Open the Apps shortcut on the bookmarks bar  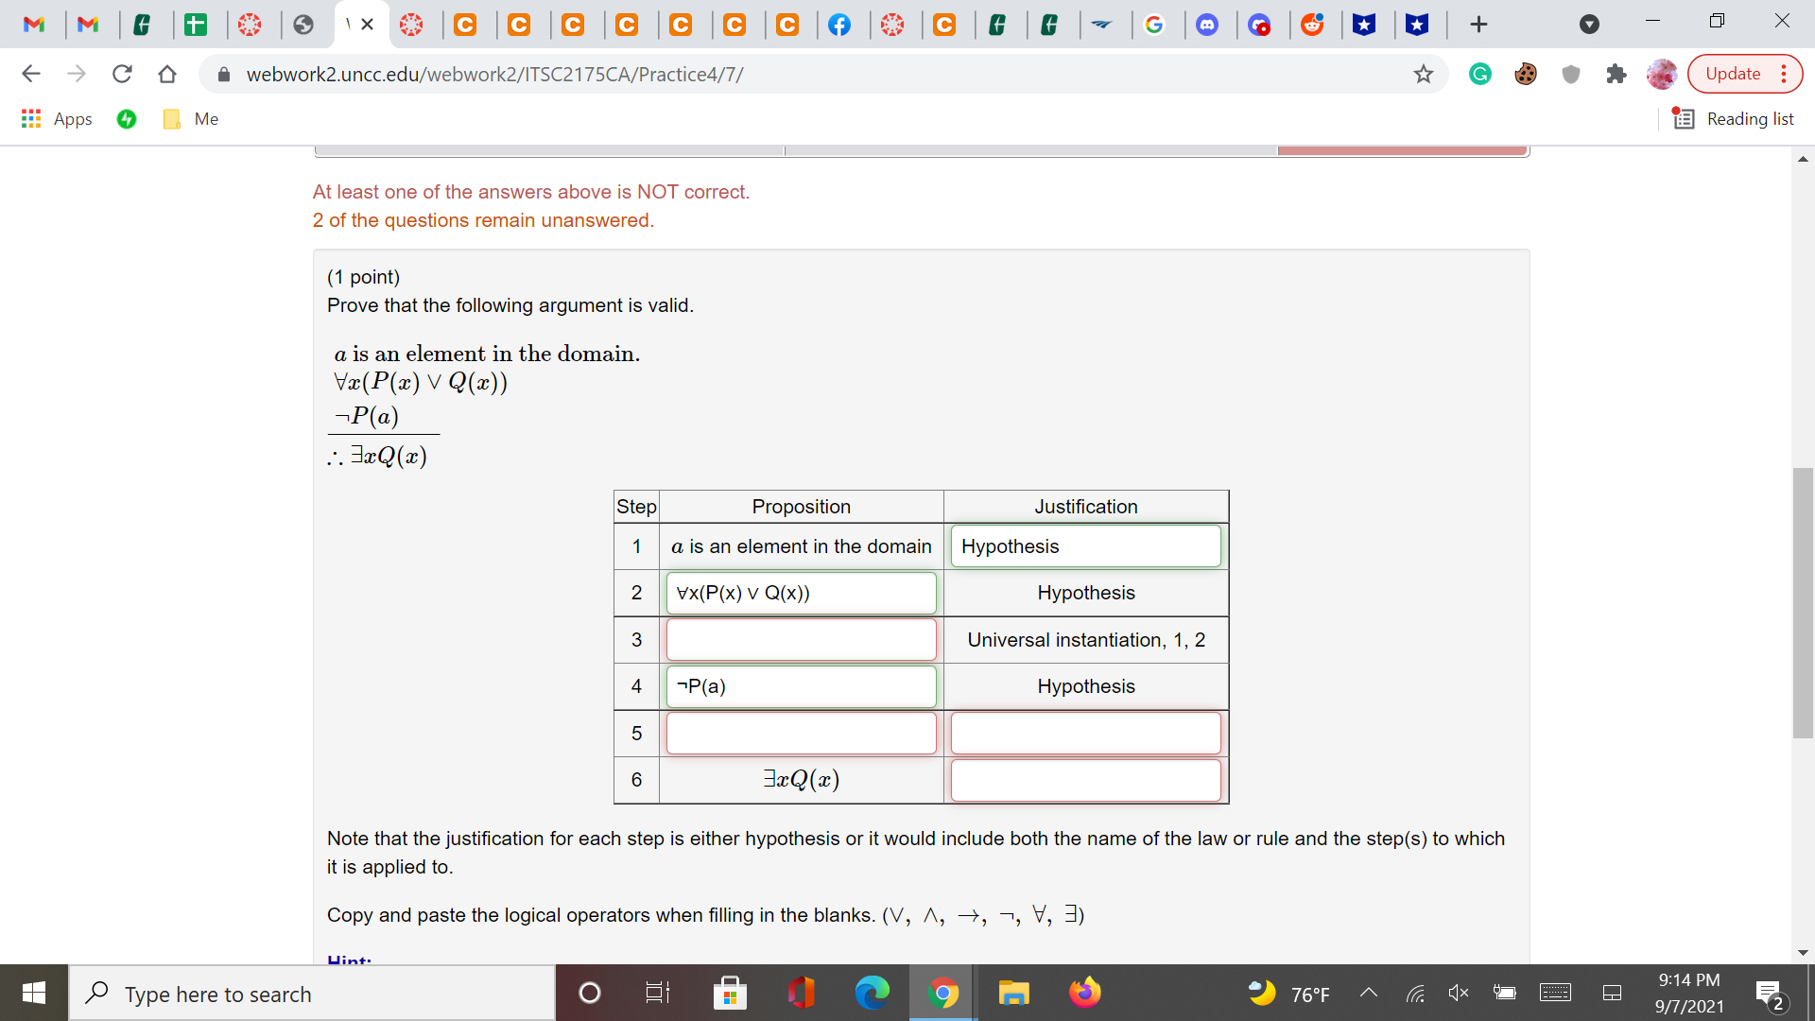pos(56,119)
